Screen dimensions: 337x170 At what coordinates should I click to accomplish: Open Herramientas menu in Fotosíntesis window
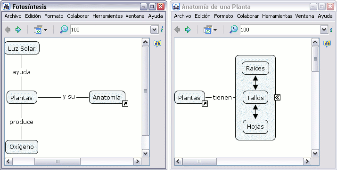[x=107, y=16]
